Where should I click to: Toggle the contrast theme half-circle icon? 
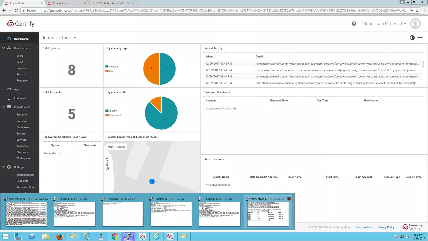pos(412,38)
